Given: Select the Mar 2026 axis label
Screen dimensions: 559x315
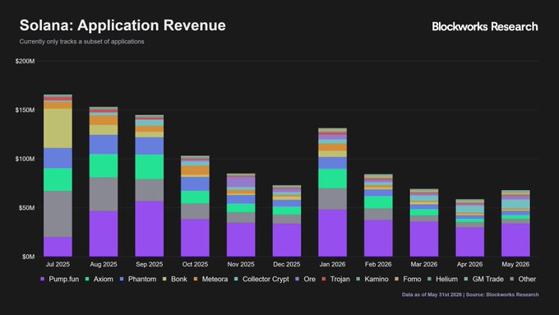Looking at the screenshot, I should pyautogui.click(x=424, y=264).
